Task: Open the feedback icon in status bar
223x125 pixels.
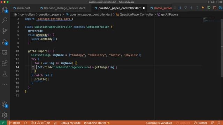Action: point(212,123)
